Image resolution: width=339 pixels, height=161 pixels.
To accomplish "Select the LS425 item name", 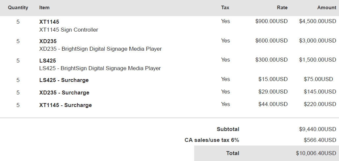I will point(47,61).
